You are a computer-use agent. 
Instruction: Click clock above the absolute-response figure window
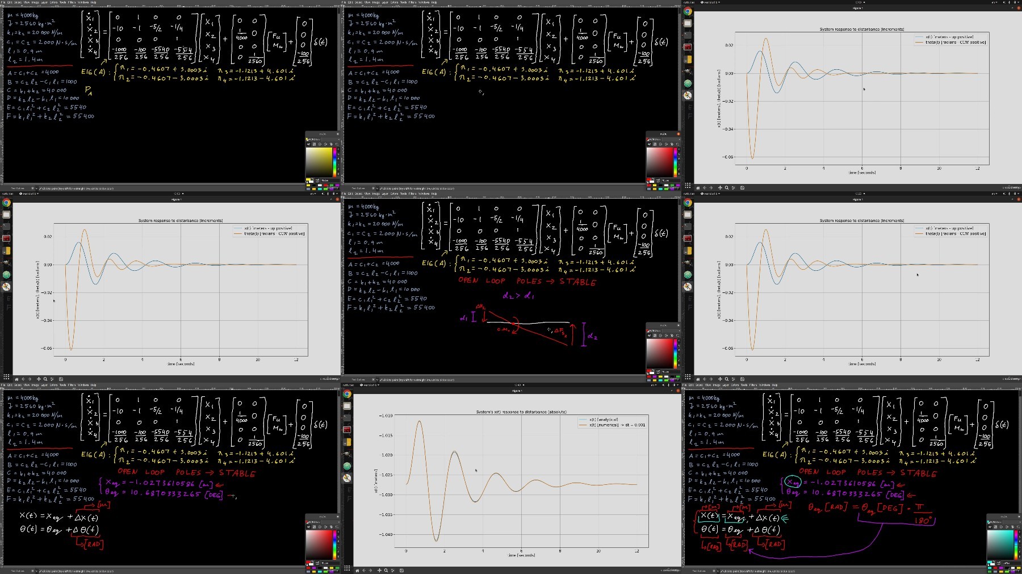(x=517, y=385)
